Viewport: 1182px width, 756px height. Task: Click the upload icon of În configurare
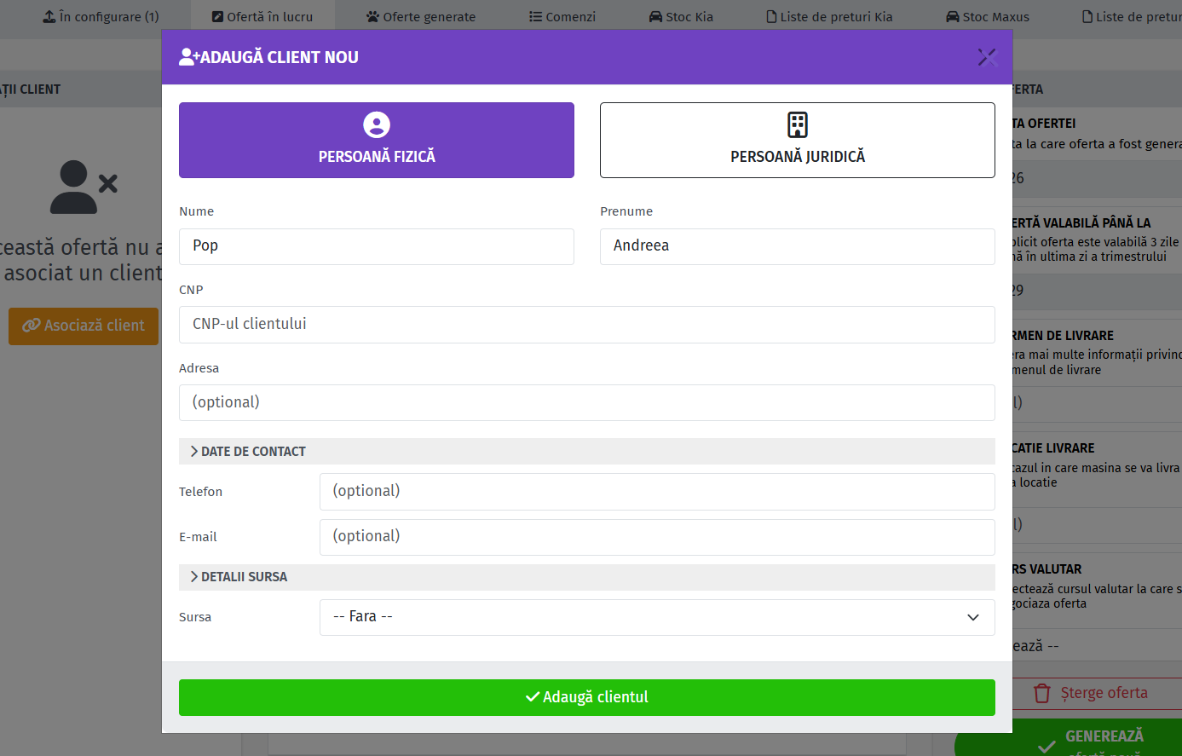tap(49, 17)
